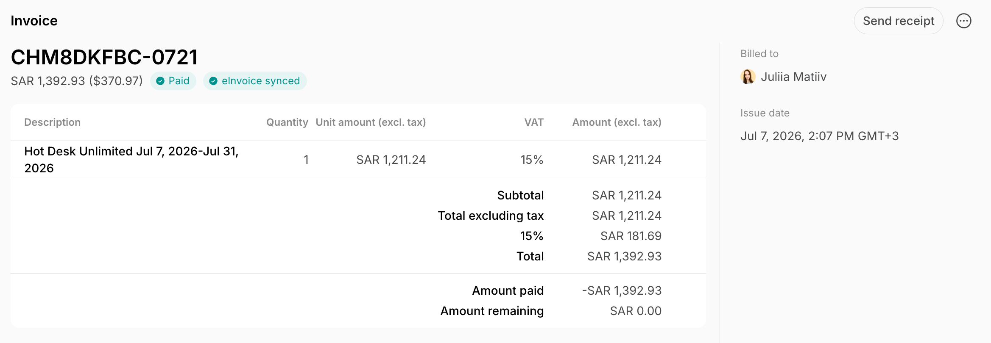Open Juliia Matiiv customer name

793,77
